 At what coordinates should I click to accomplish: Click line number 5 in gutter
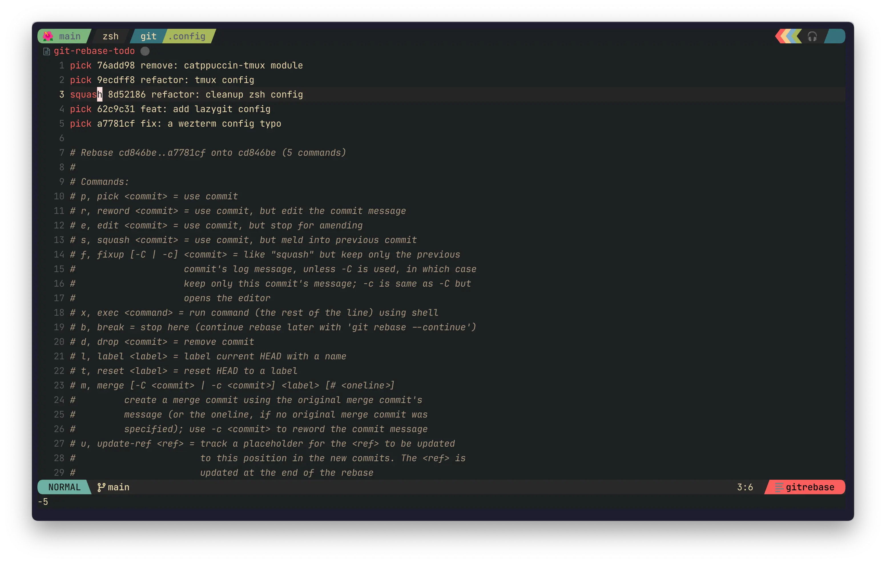click(61, 123)
